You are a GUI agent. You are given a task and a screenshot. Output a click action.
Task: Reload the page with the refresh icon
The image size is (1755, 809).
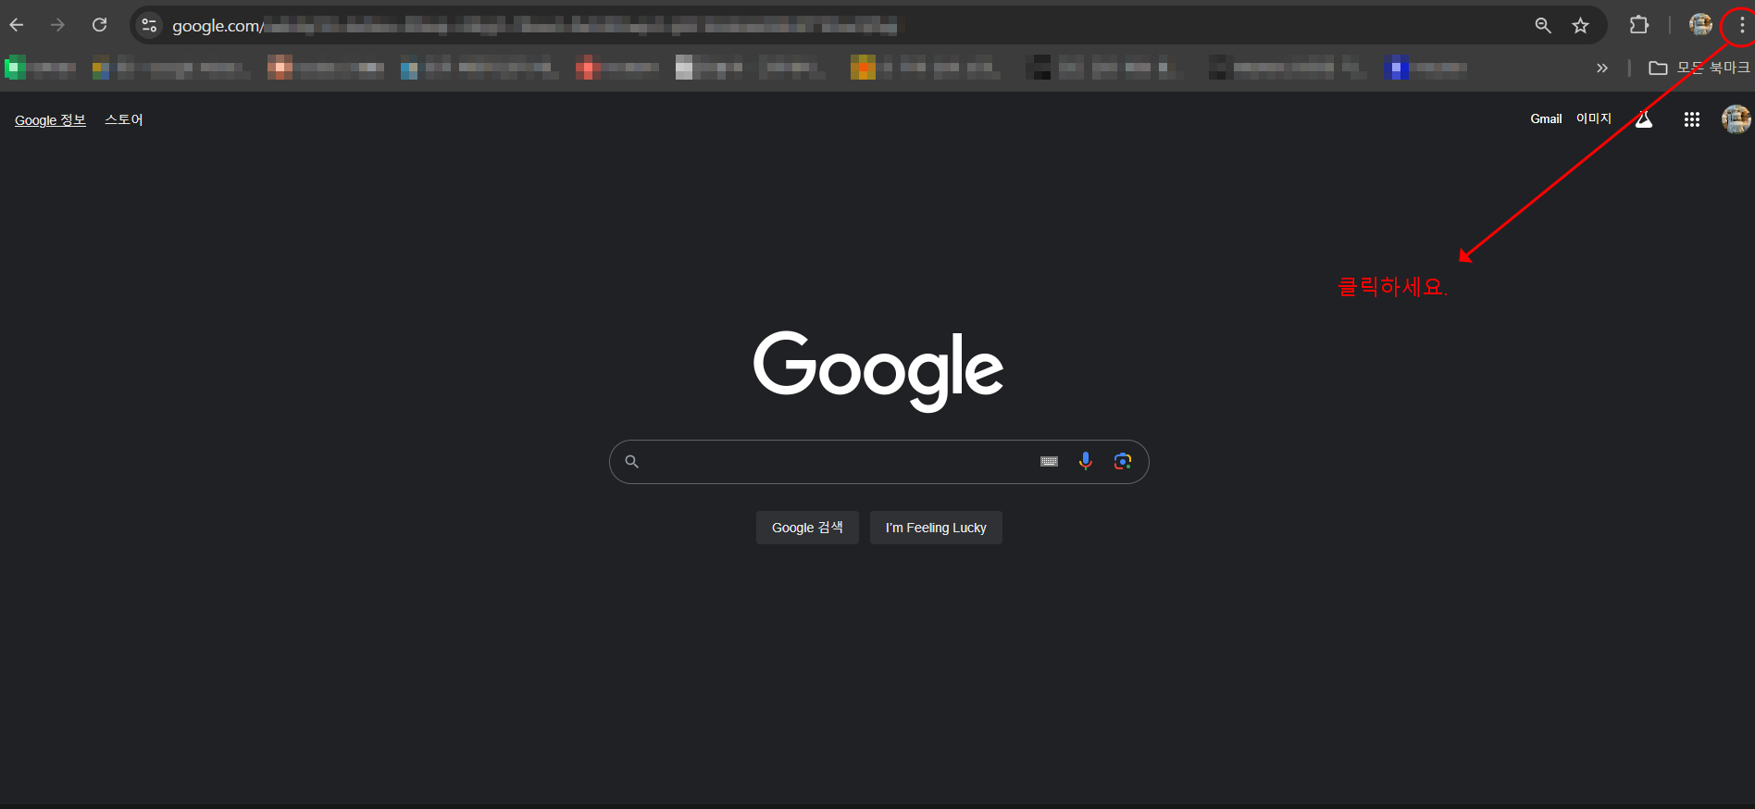click(99, 25)
